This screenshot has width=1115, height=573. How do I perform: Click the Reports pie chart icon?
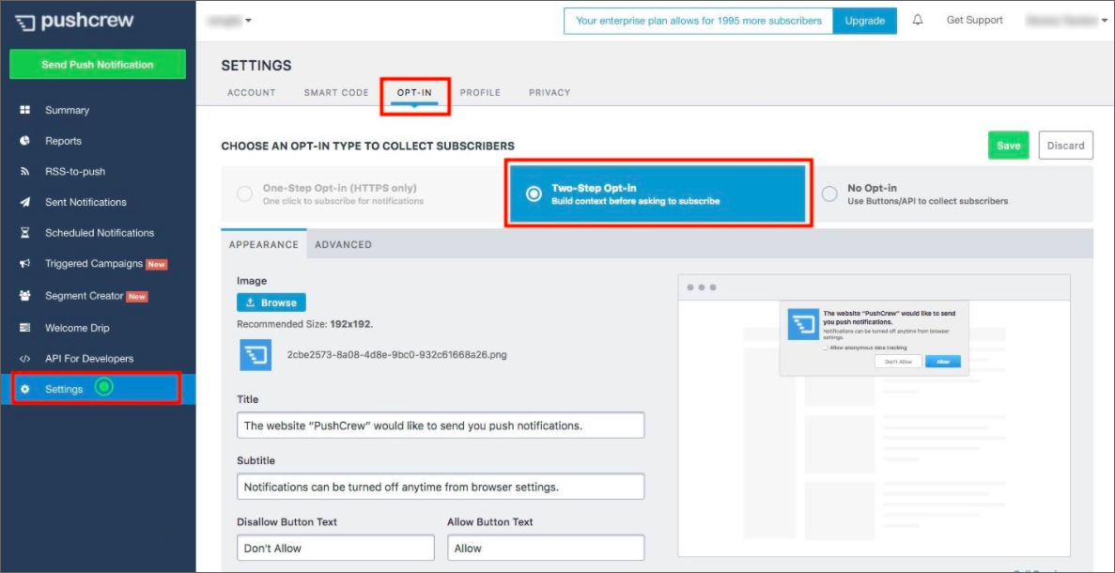24,141
